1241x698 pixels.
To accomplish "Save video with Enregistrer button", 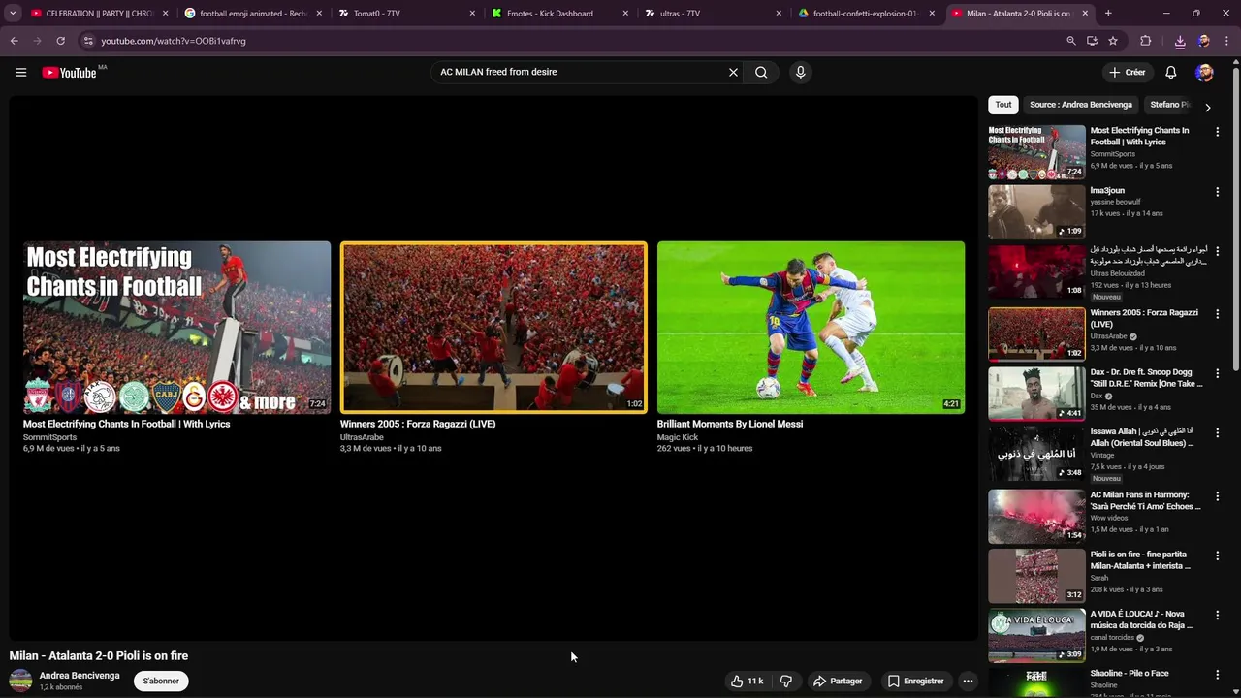I will [915, 681].
